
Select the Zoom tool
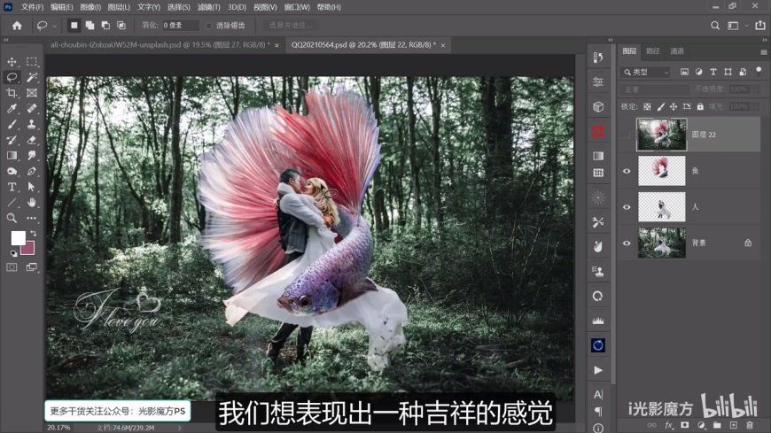pos(12,218)
